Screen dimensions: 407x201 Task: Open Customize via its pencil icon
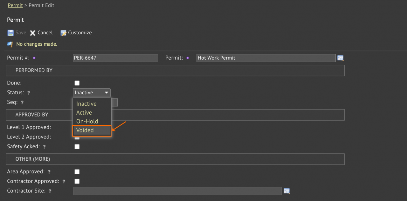point(63,33)
